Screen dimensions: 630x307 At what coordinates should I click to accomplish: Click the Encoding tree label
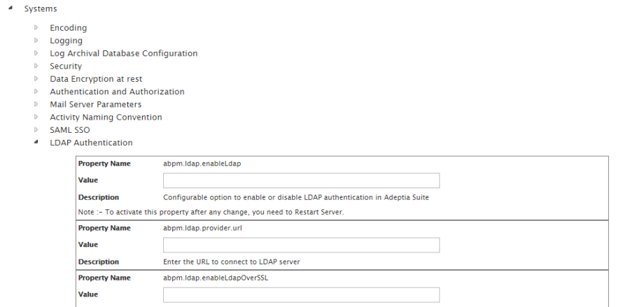[68, 28]
